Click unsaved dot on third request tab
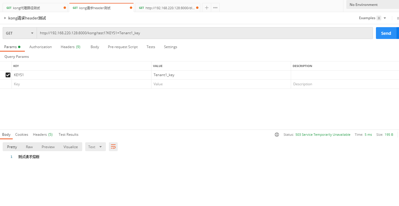 click(x=198, y=8)
